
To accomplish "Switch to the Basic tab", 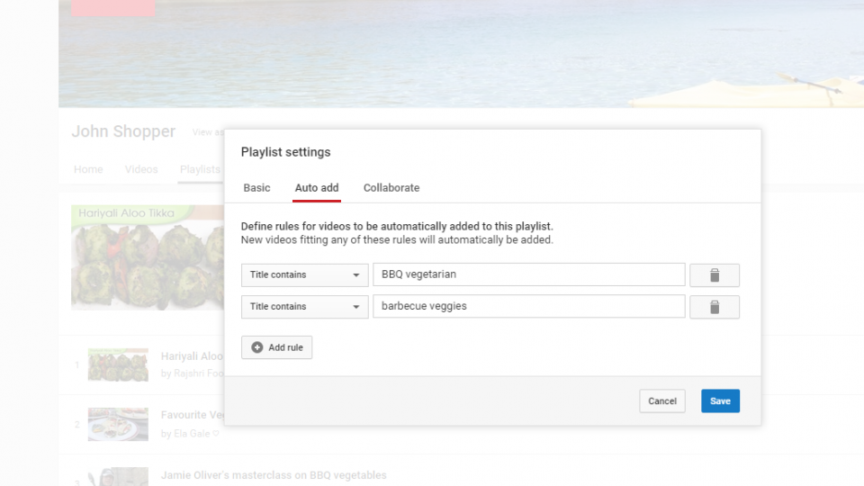I will [x=256, y=188].
